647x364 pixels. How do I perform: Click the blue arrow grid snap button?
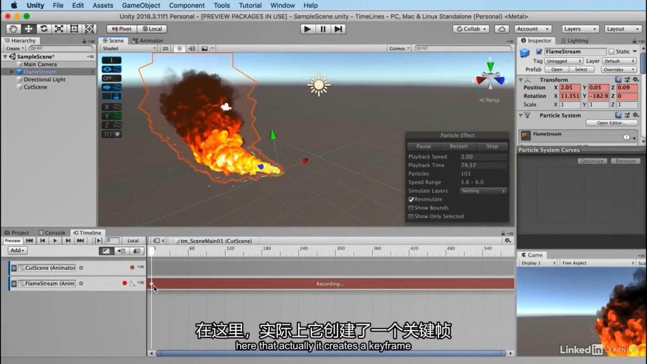(111, 87)
